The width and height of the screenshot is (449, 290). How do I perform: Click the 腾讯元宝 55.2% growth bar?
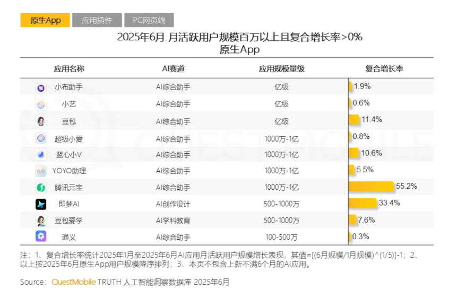pyautogui.click(x=371, y=187)
